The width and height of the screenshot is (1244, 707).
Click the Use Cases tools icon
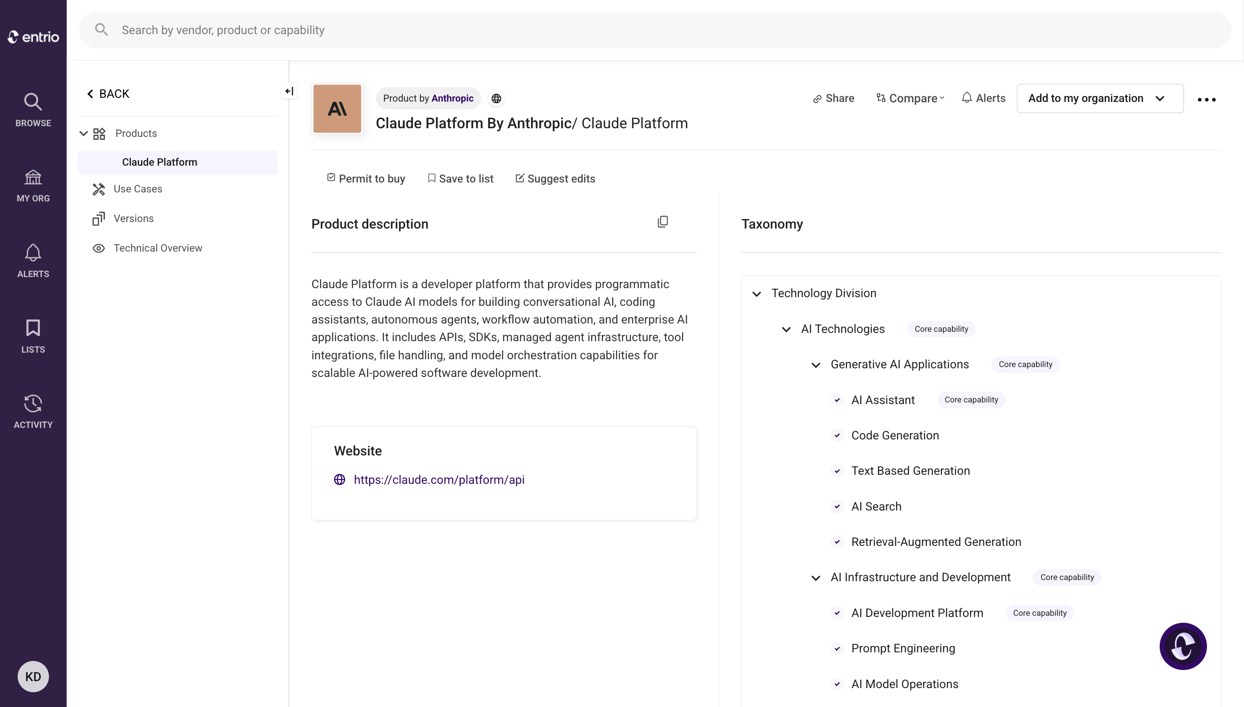click(x=99, y=189)
